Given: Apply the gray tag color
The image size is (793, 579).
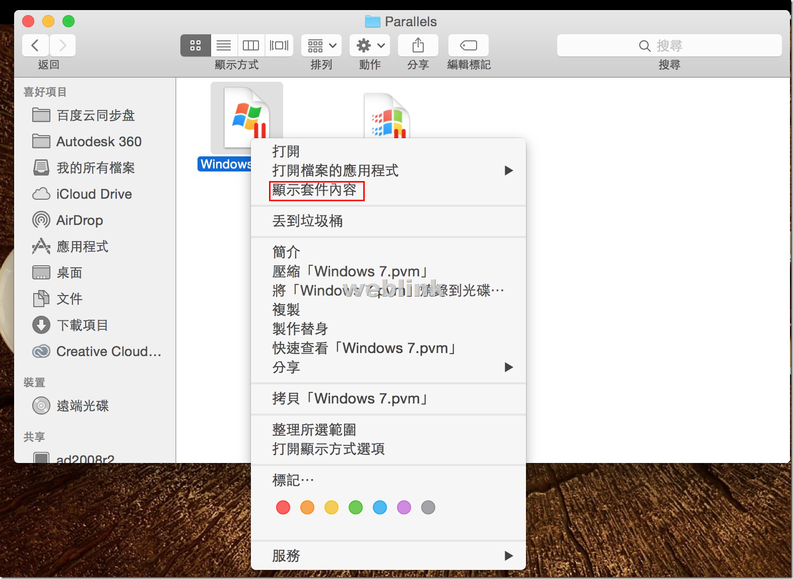Looking at the screenshot, I should [x=428, y=507].
